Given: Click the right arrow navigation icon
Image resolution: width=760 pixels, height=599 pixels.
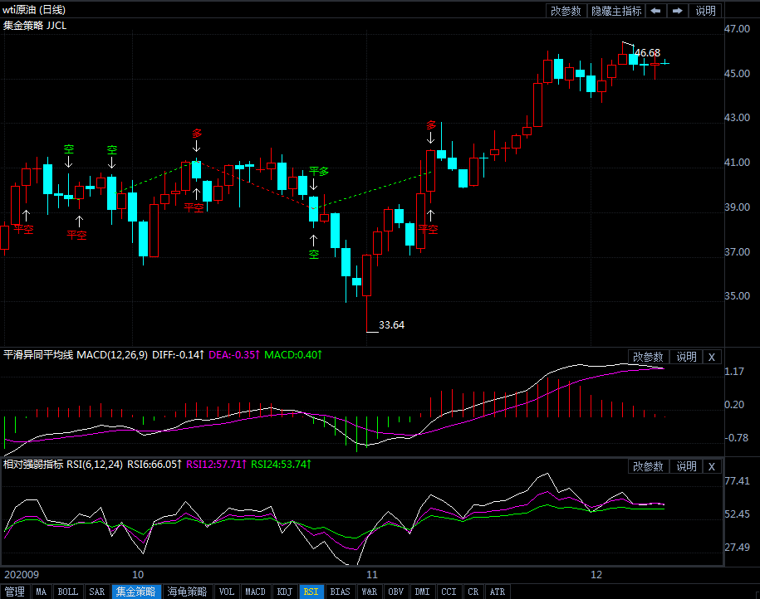Looking at the screenshot, I should [678, 11].
